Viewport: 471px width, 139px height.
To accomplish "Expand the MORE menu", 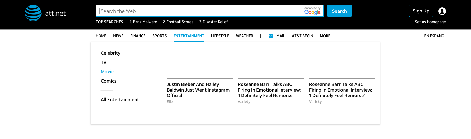I will click(325, 36).
